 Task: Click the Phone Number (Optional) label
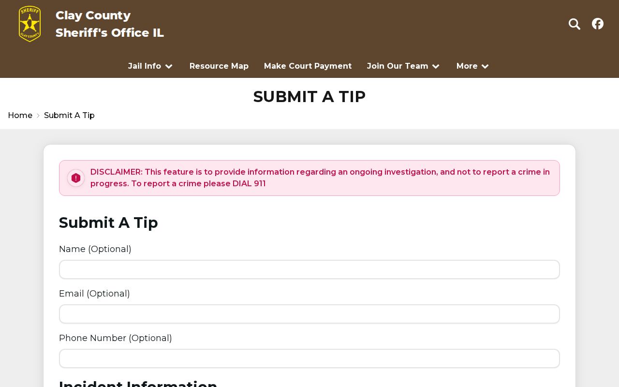point(116,338)
